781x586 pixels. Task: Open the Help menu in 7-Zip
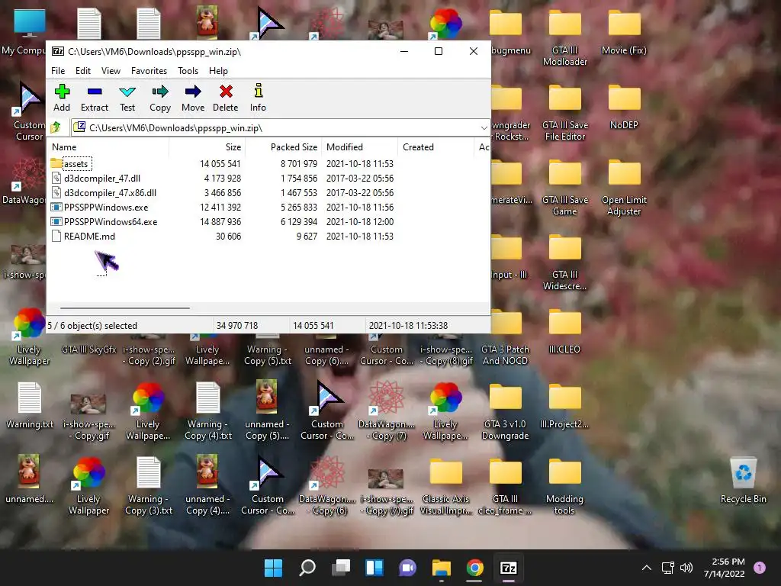click(218, 71)
